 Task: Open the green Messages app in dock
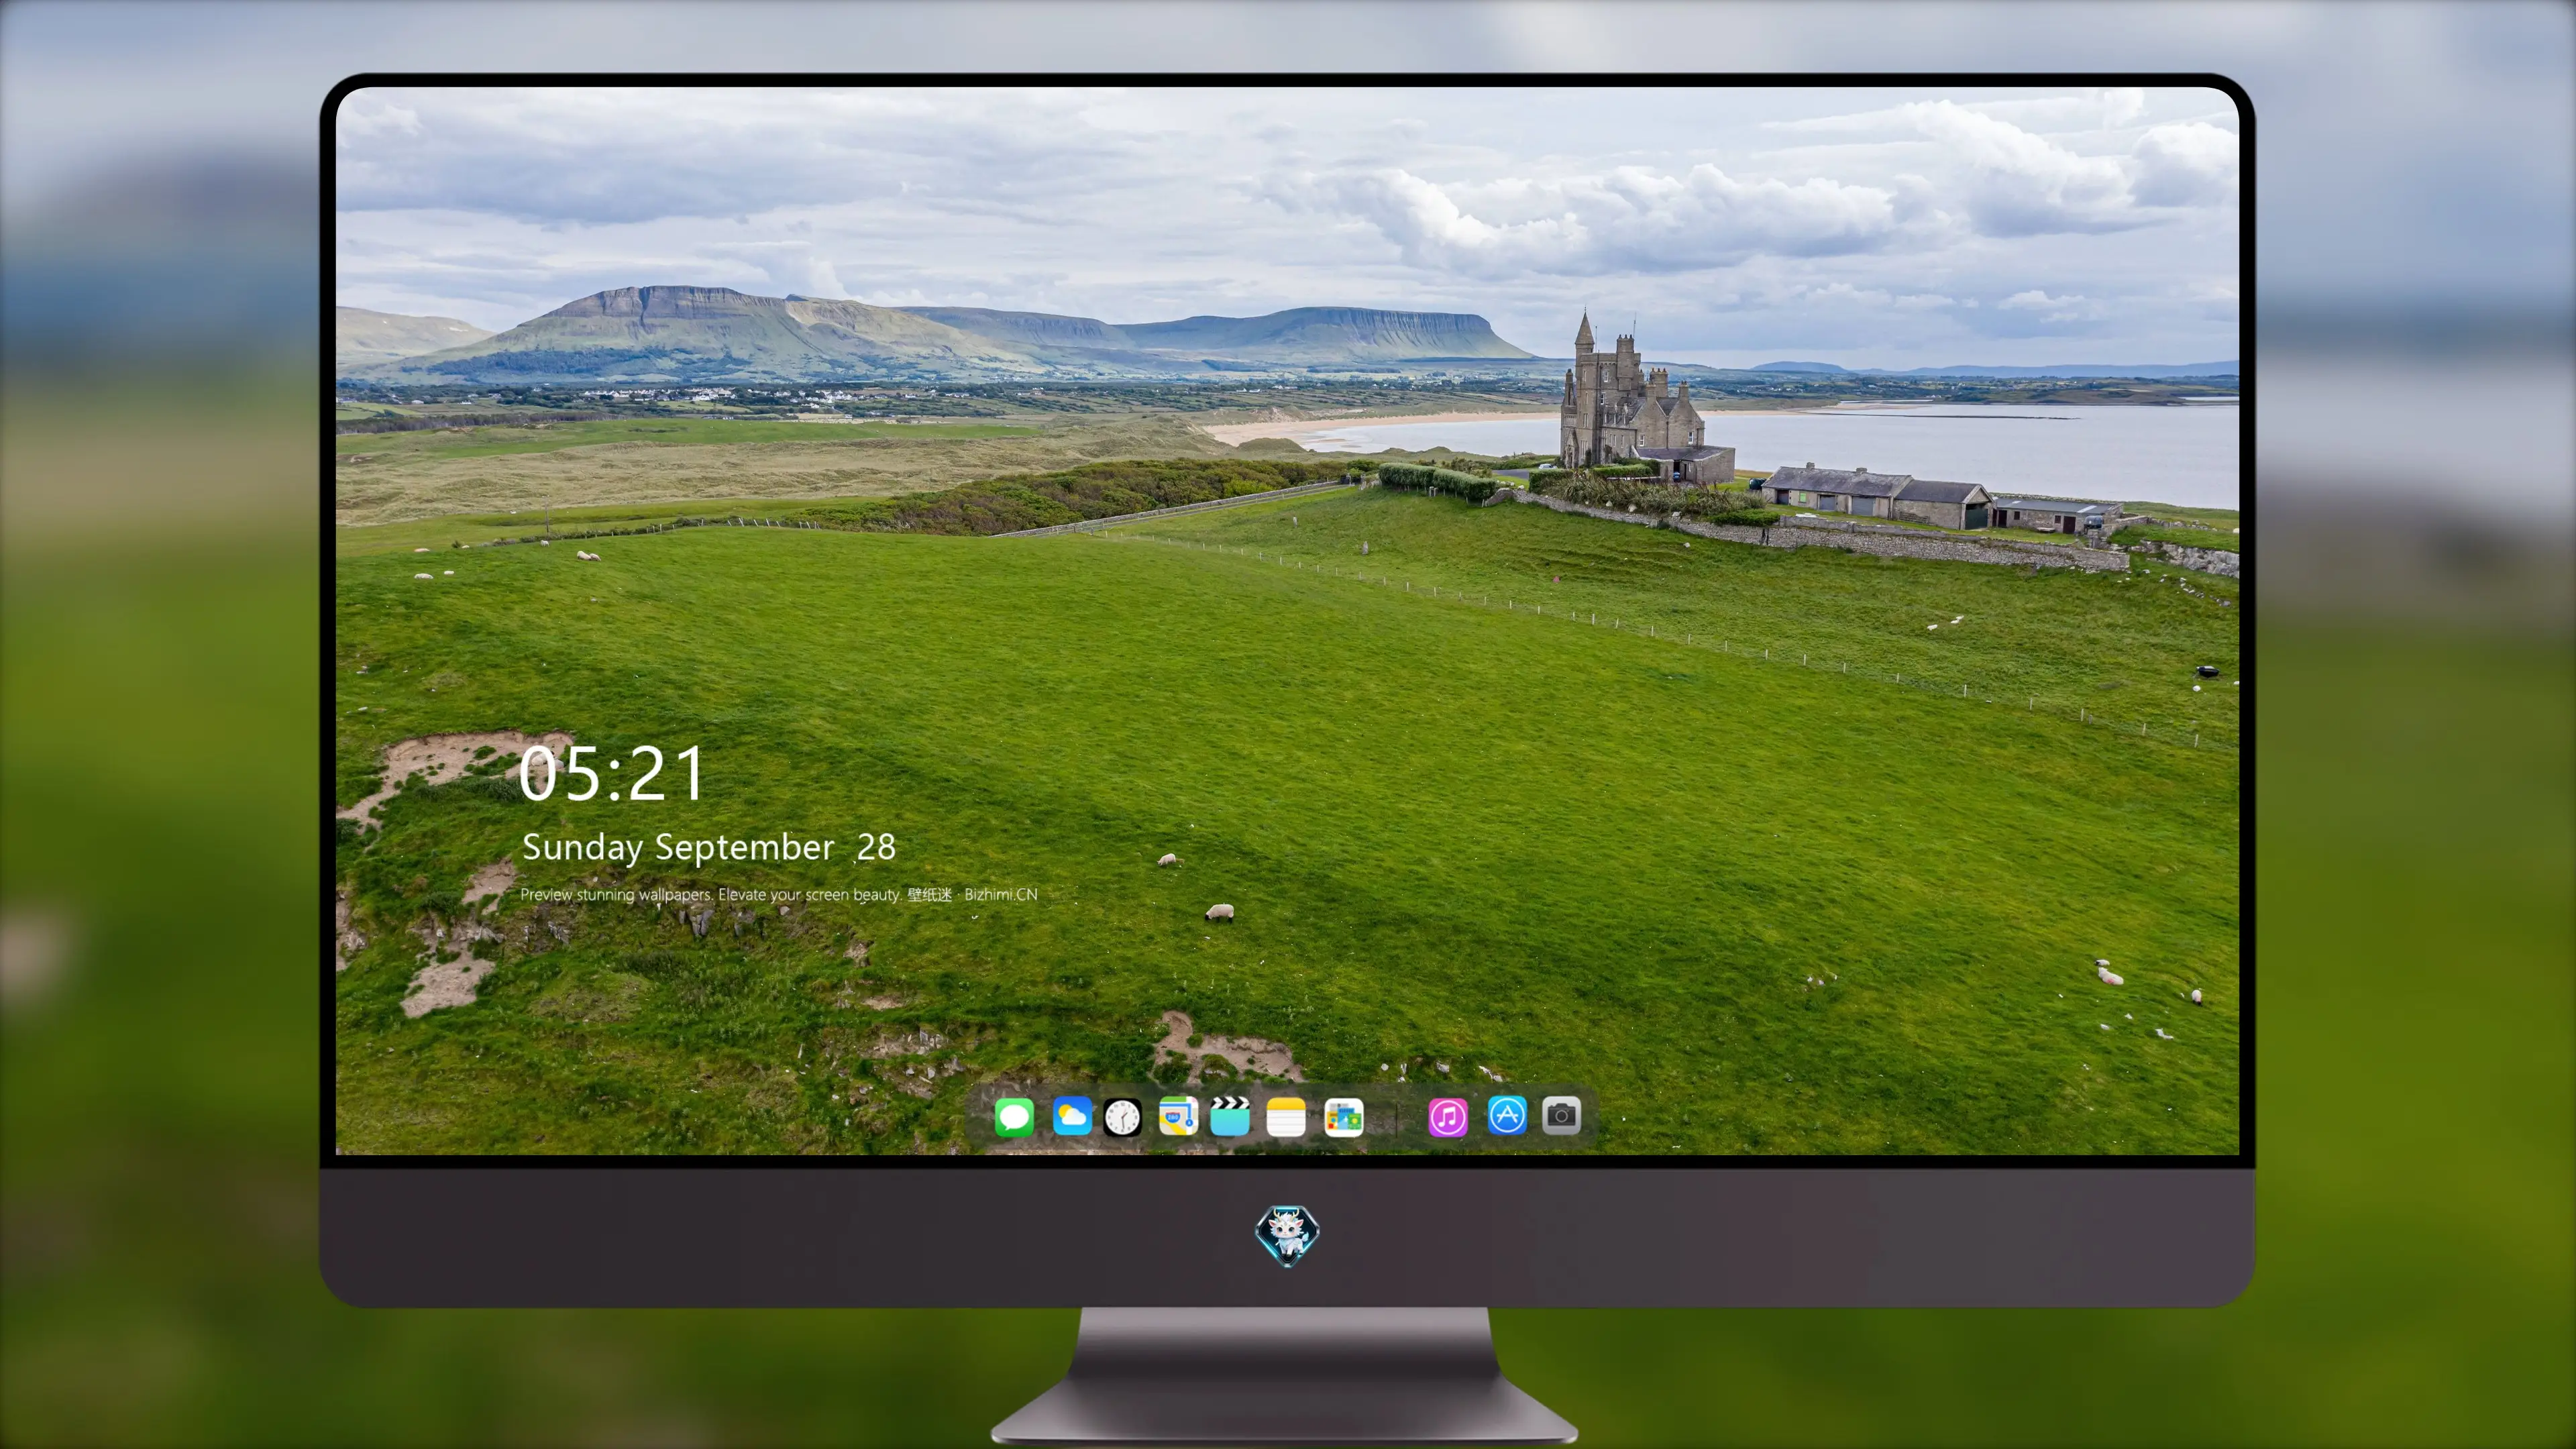[x=1014, y=1117]
